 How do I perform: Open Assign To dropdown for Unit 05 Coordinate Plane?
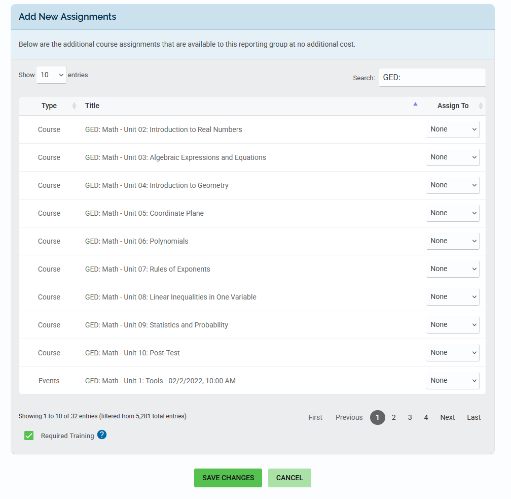click(453, 213)
